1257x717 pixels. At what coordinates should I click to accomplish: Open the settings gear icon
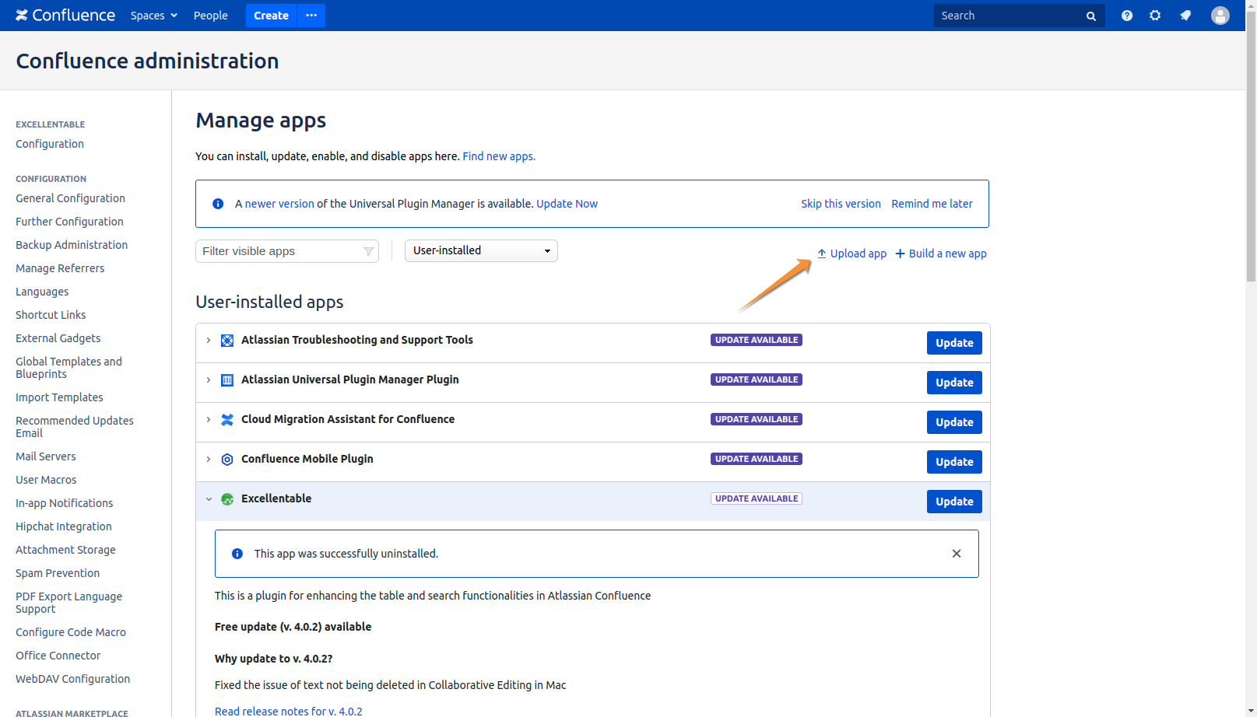[x=1155, y=16]
